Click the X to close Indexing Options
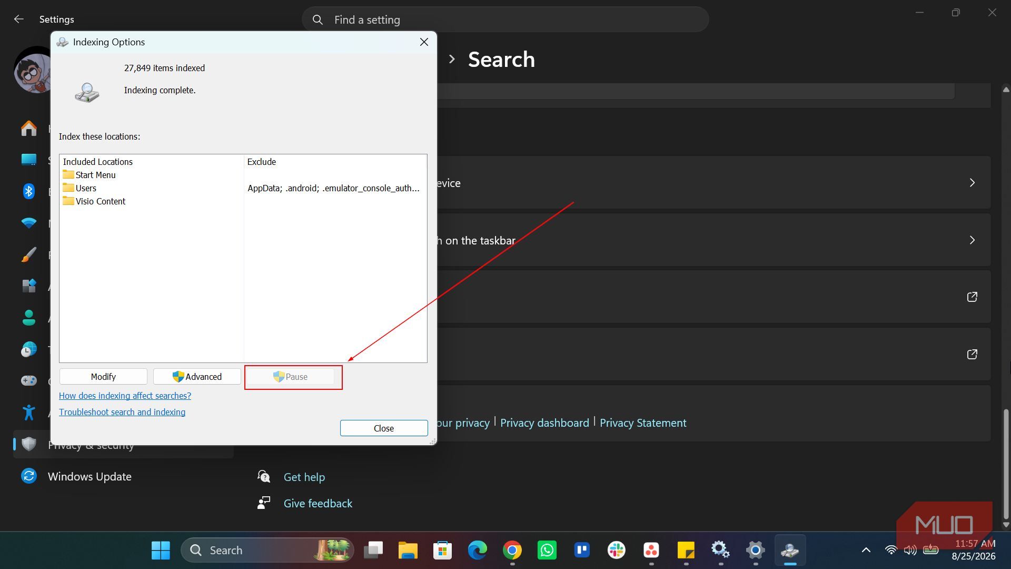The height and width of the screenshot is (569, 1011). click(x=424, y=42)
